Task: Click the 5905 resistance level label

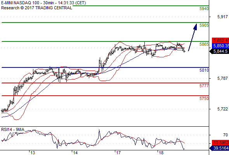Action: pyautogui.click(x=204, y=25)
